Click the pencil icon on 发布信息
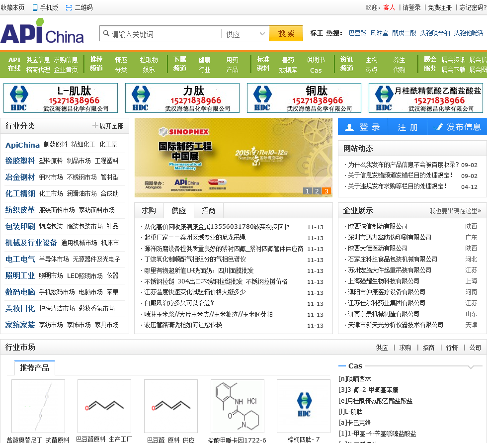 point(438,127)
